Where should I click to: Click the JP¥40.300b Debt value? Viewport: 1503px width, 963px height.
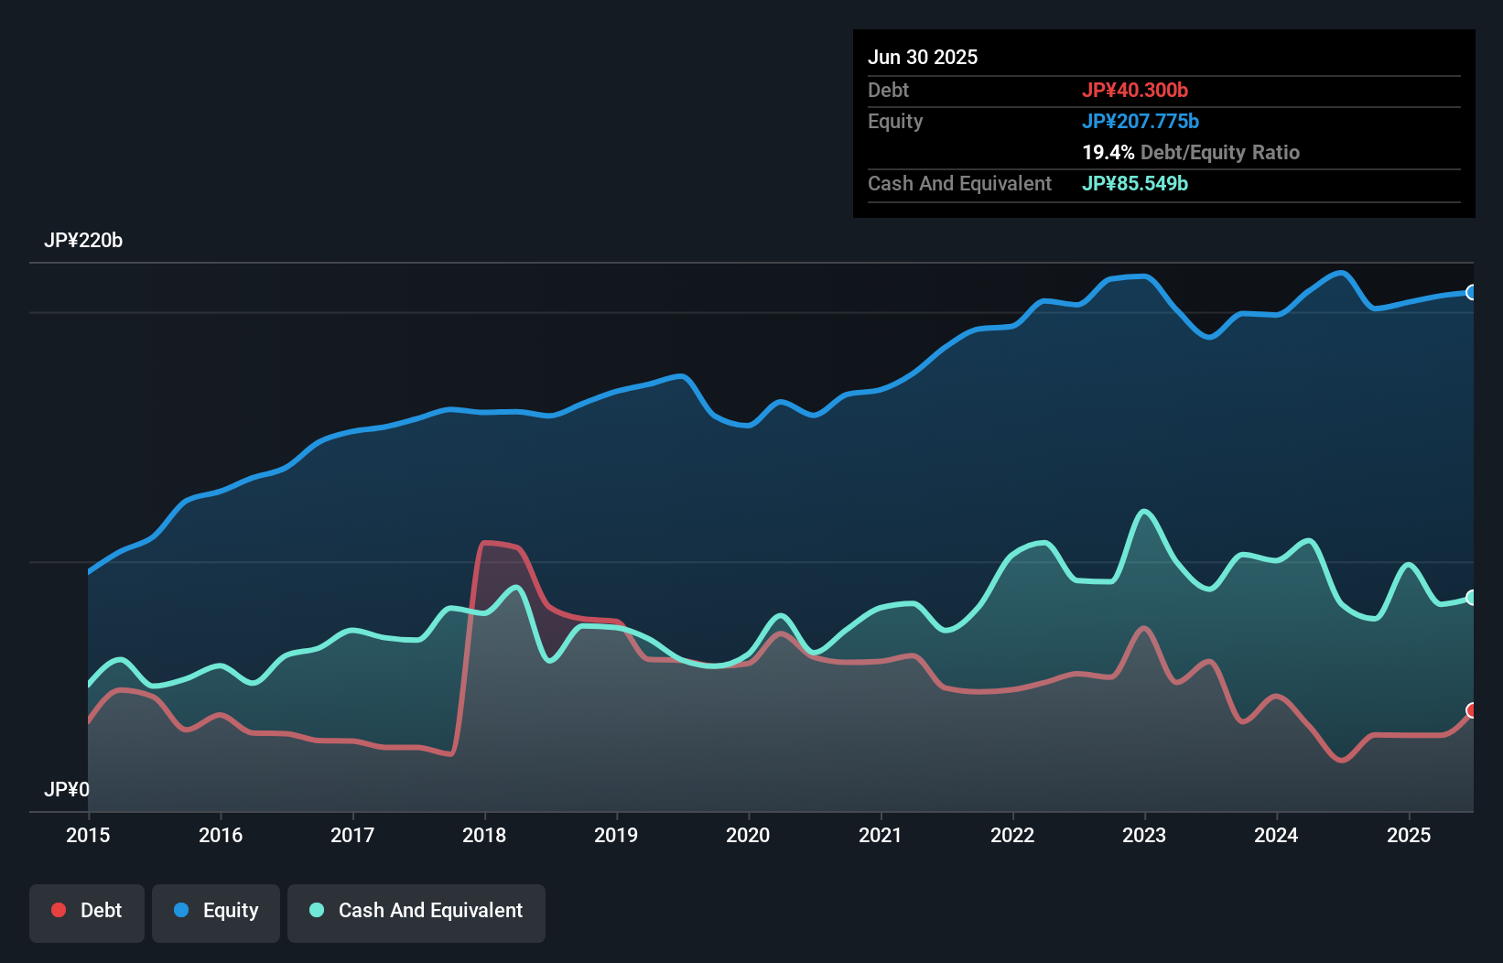(1136, 90)
